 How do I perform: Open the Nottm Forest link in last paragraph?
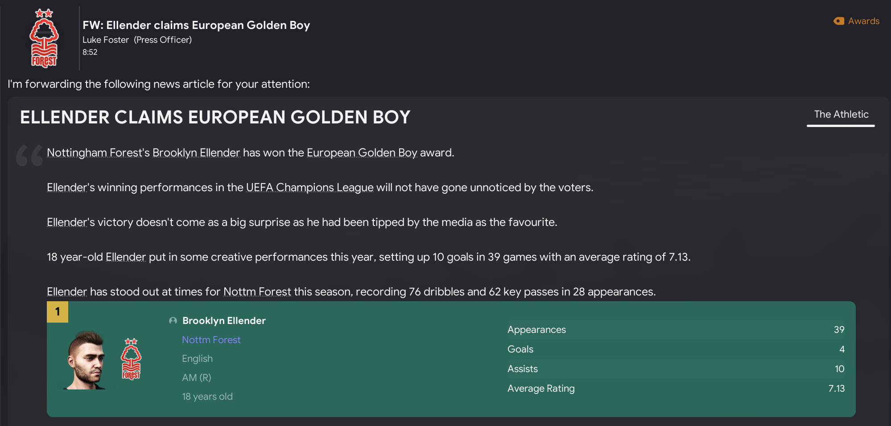pyautogui.click(x=257, y=292)
